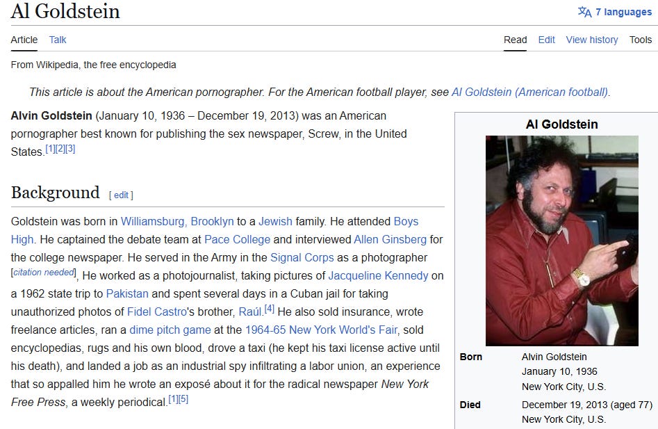Click the languages translate icon

pyautogui.click(x=584, y=12)
